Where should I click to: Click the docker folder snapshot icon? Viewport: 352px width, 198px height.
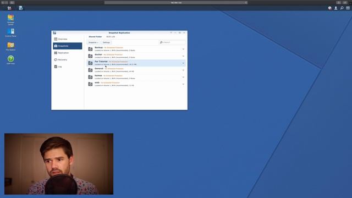click(x=90, y=56)
